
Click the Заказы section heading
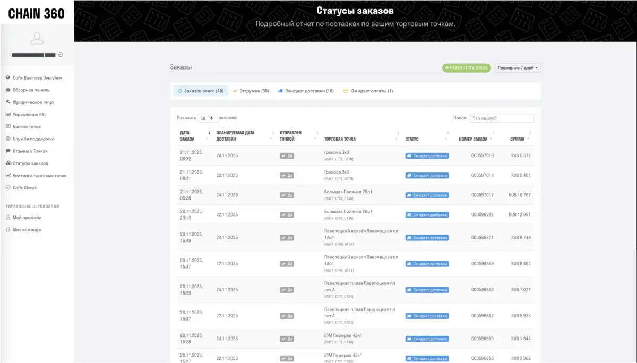[181, 67]
